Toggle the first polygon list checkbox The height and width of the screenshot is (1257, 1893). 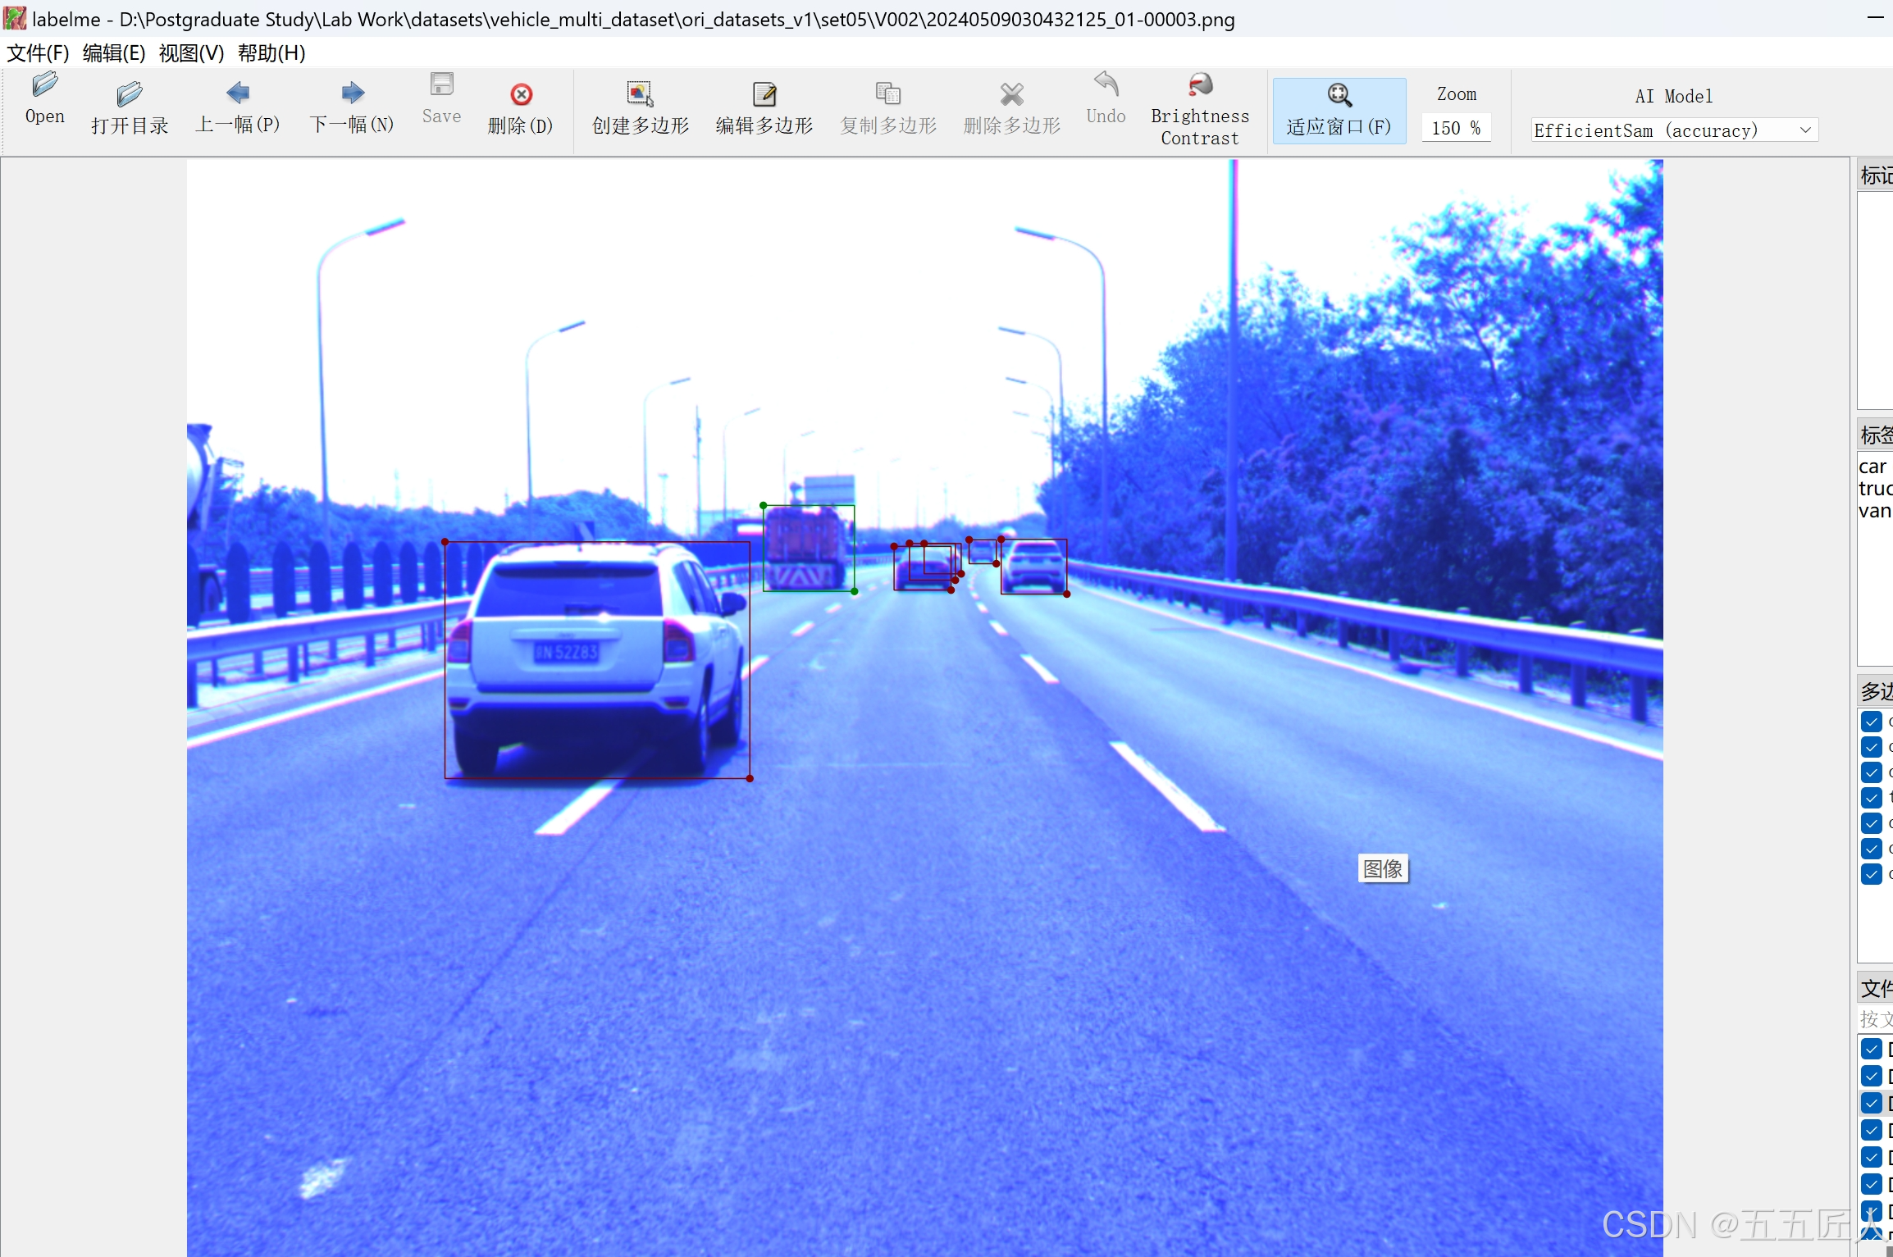pos(1871,722)
